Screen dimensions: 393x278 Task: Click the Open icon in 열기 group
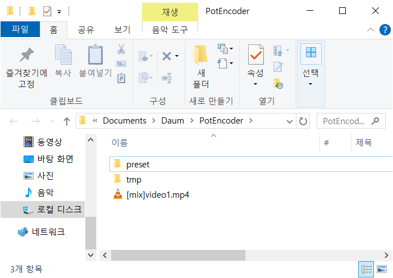[x=278, y=51]
